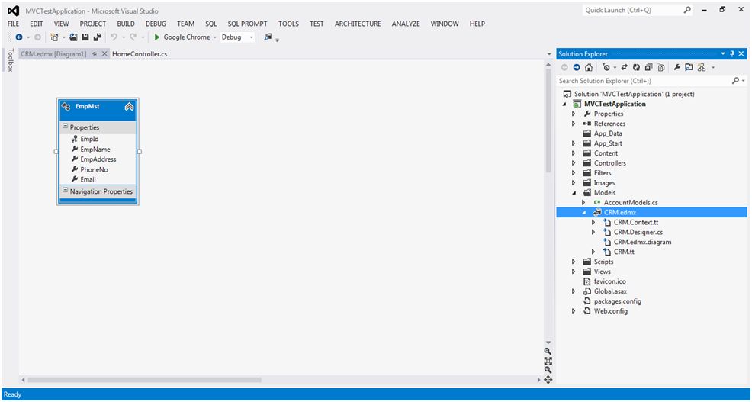Image resolution: width=752 pixels, height=402 pixels.
Task: Click the search magnifier in Solution Explorer
Action: pyautogui.click(x=736, y=81)
